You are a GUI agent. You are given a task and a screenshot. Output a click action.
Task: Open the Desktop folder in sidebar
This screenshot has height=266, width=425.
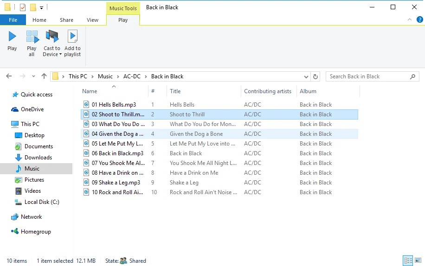(x=34, y=135)
